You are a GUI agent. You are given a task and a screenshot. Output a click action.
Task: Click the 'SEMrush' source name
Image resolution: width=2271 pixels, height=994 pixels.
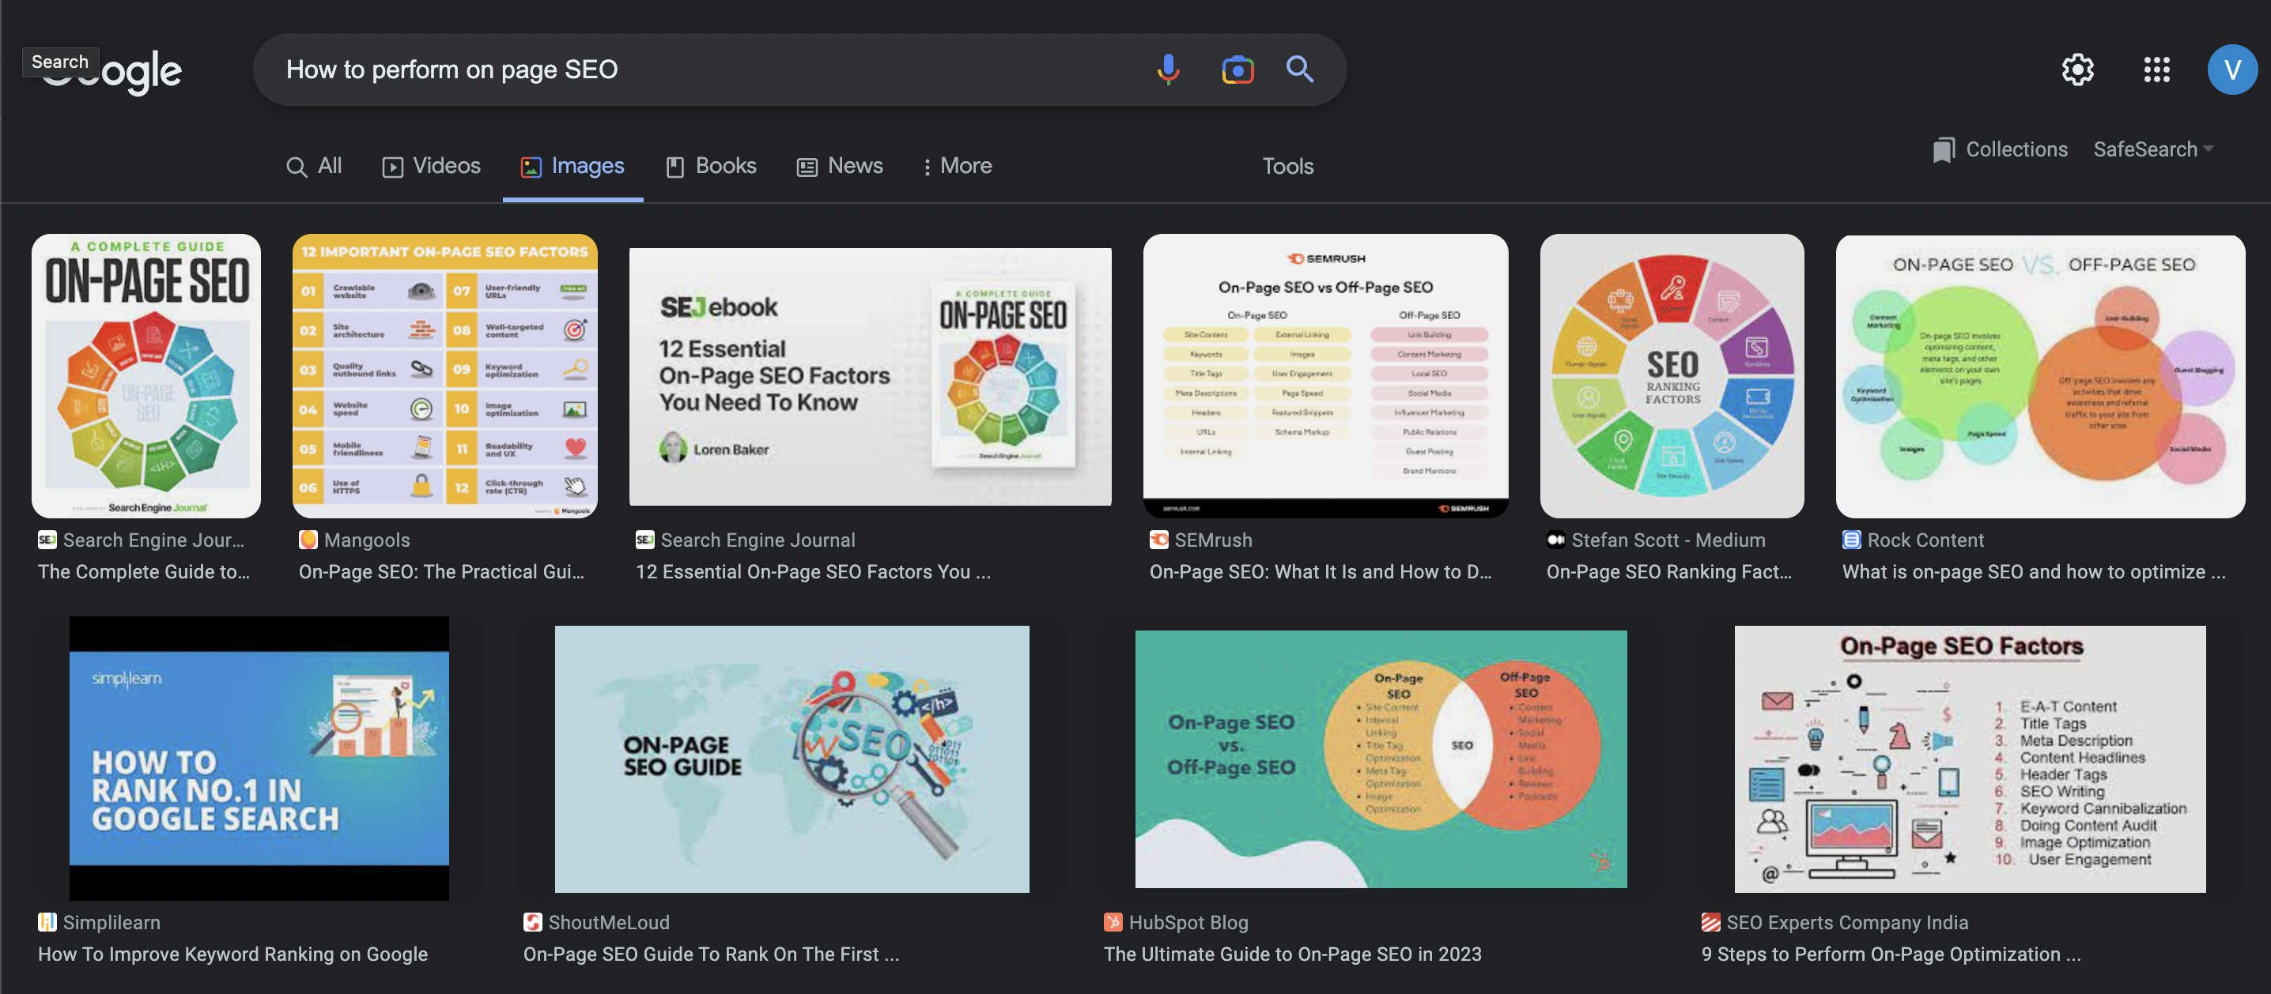[x=1213, y=540]
